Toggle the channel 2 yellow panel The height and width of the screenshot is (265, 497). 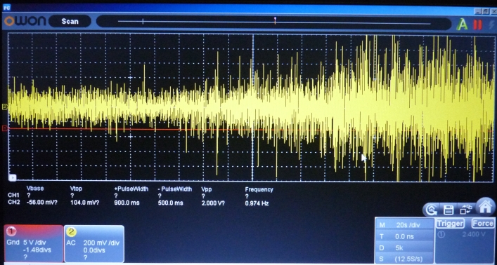click(94, 243)
